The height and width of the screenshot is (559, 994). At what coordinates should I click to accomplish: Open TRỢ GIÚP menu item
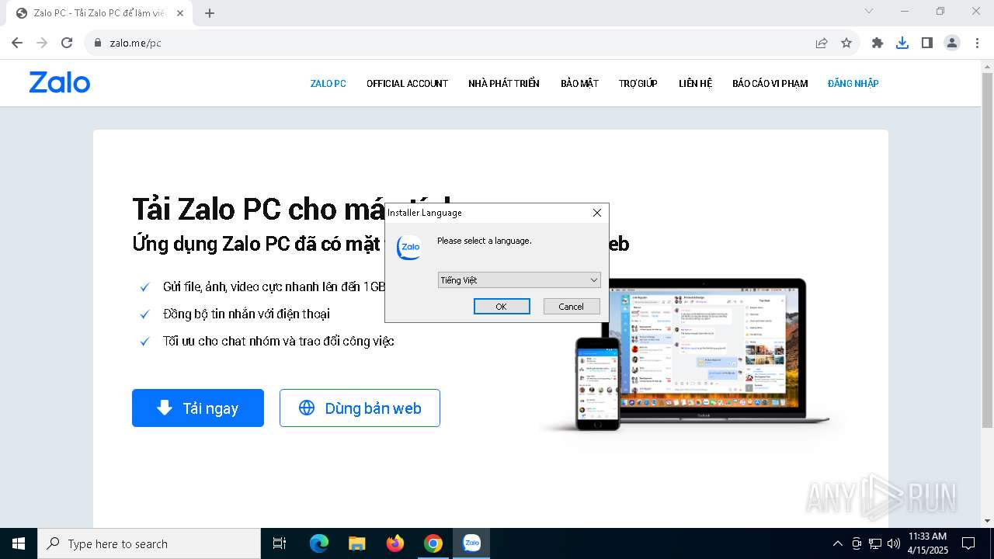(638, 83)
